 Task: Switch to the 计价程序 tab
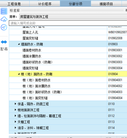(45, 4)
